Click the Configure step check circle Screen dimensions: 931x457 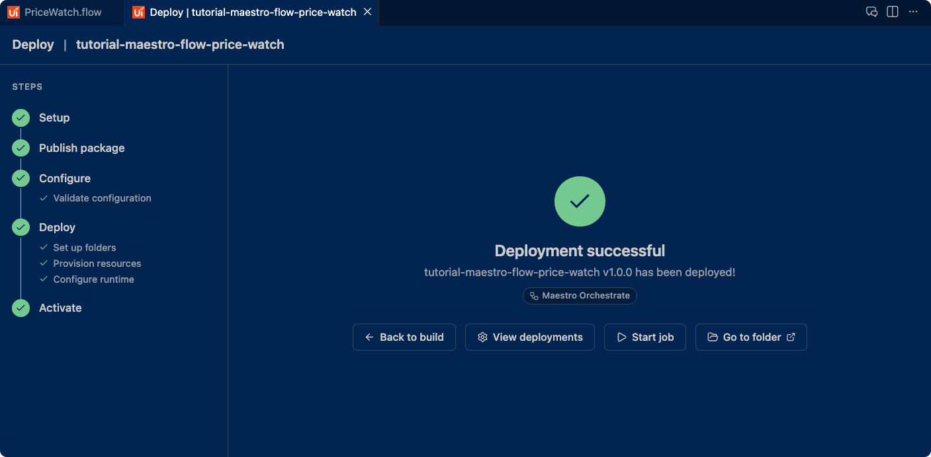(21, 178)
